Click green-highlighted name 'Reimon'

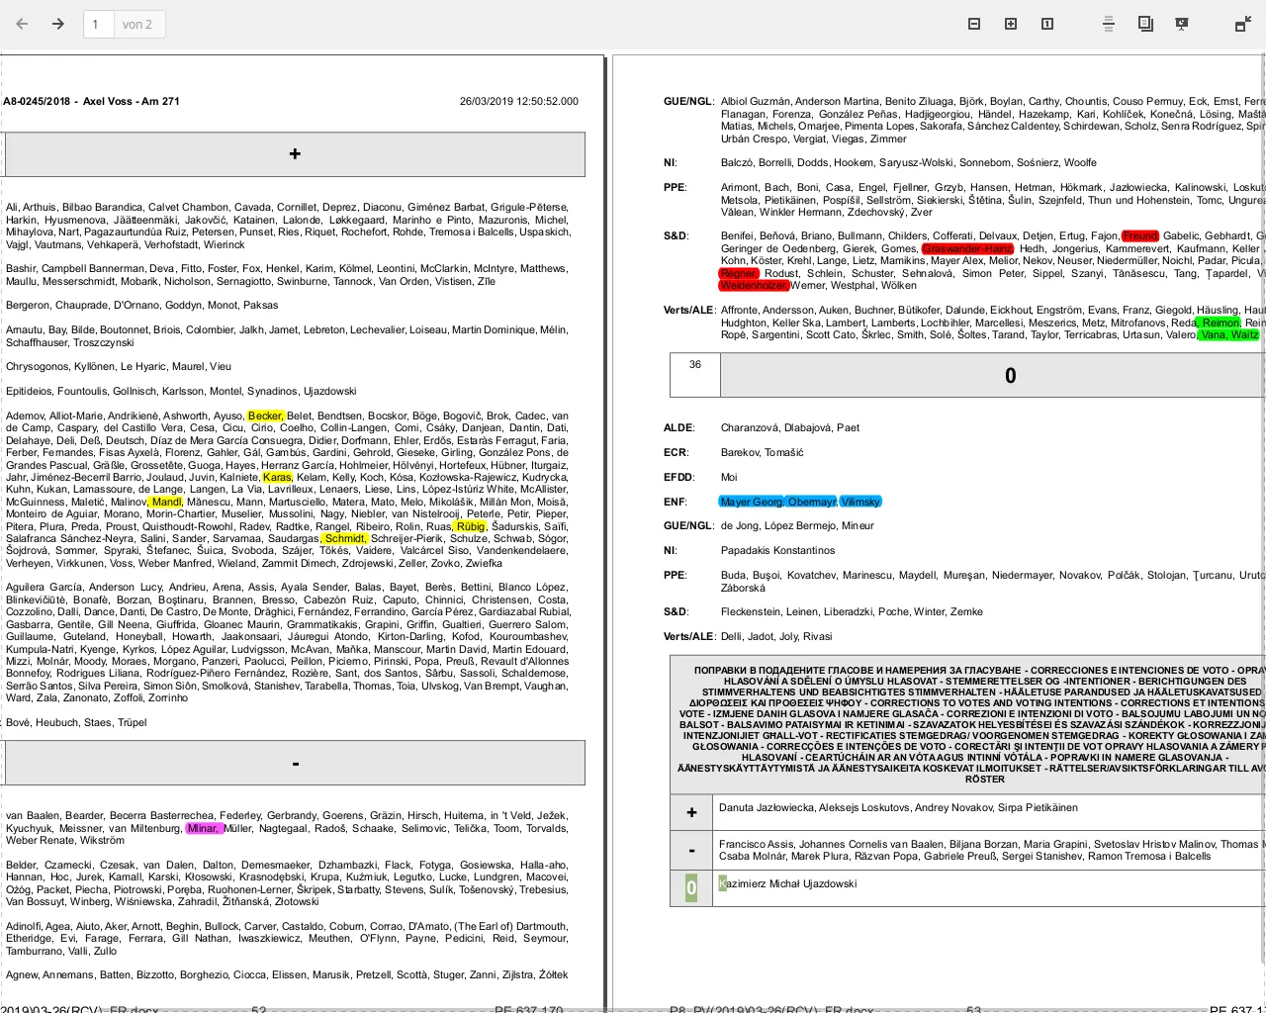click(1220, 323)
